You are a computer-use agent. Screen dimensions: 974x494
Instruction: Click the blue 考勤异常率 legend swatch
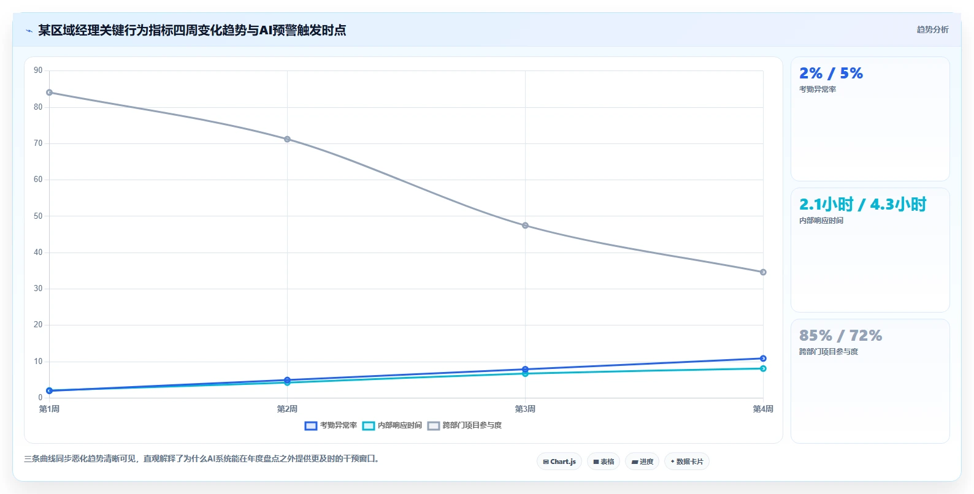[311, 425]
